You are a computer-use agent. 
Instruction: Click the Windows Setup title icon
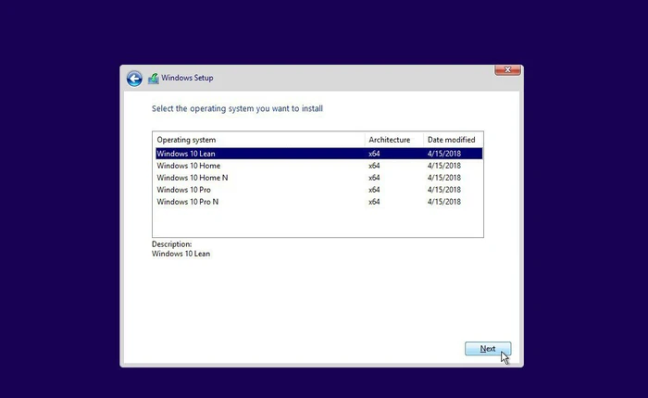[x=154, y=78]
